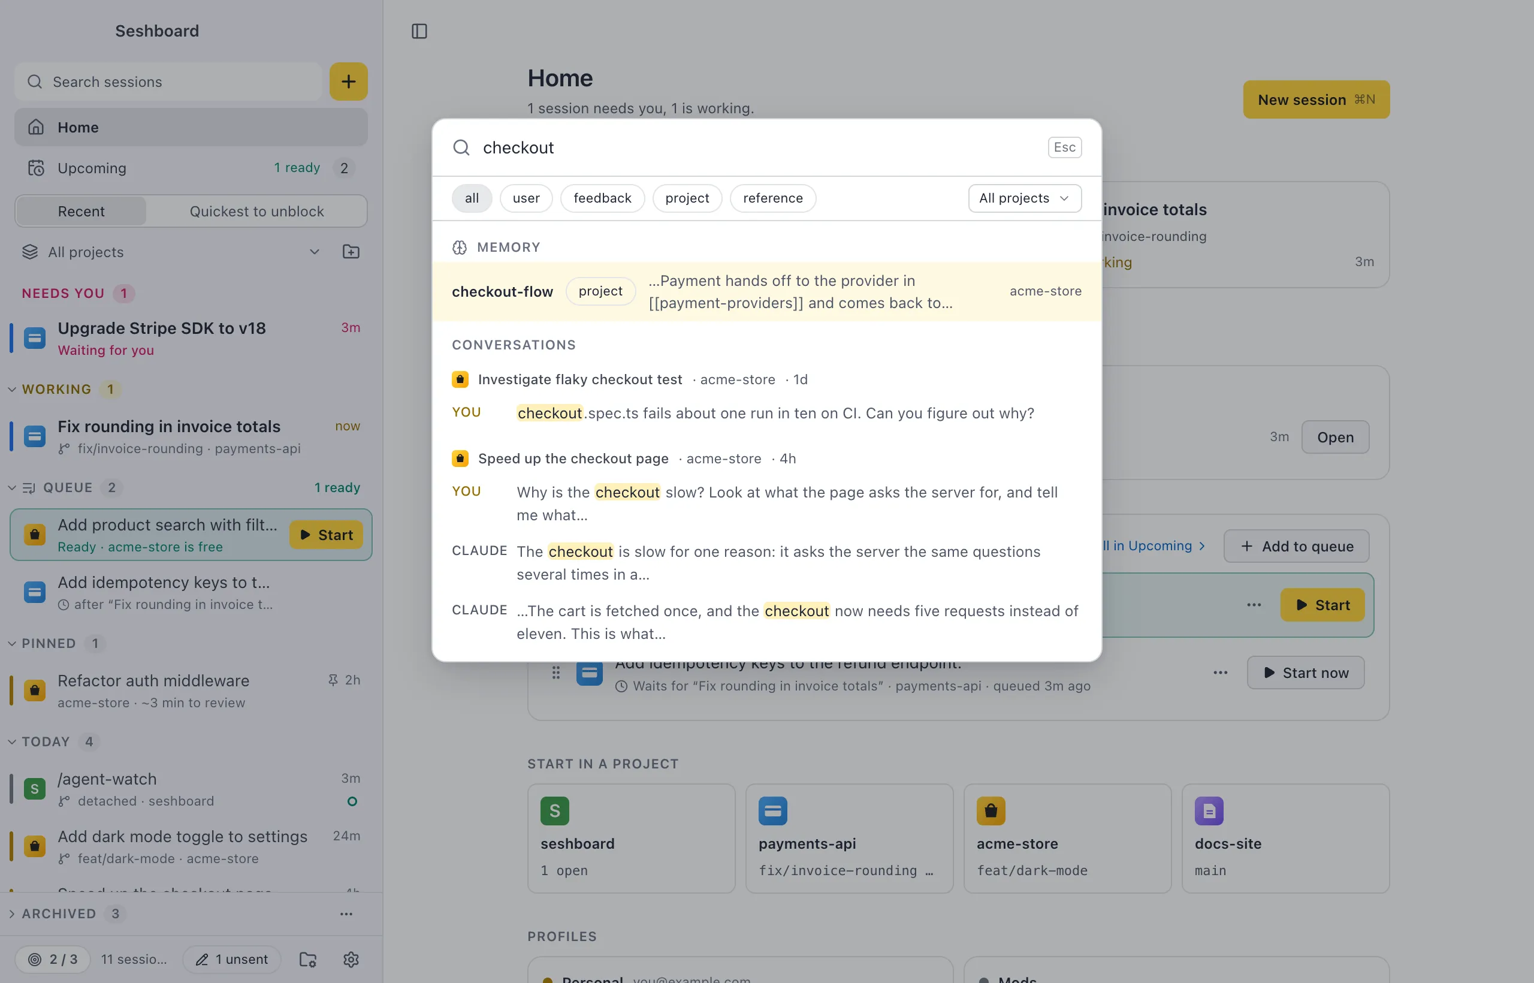The width and height of the screenshot is (1534, 983).
Task: Click Esc button to close search
Action: point(1064,147)
